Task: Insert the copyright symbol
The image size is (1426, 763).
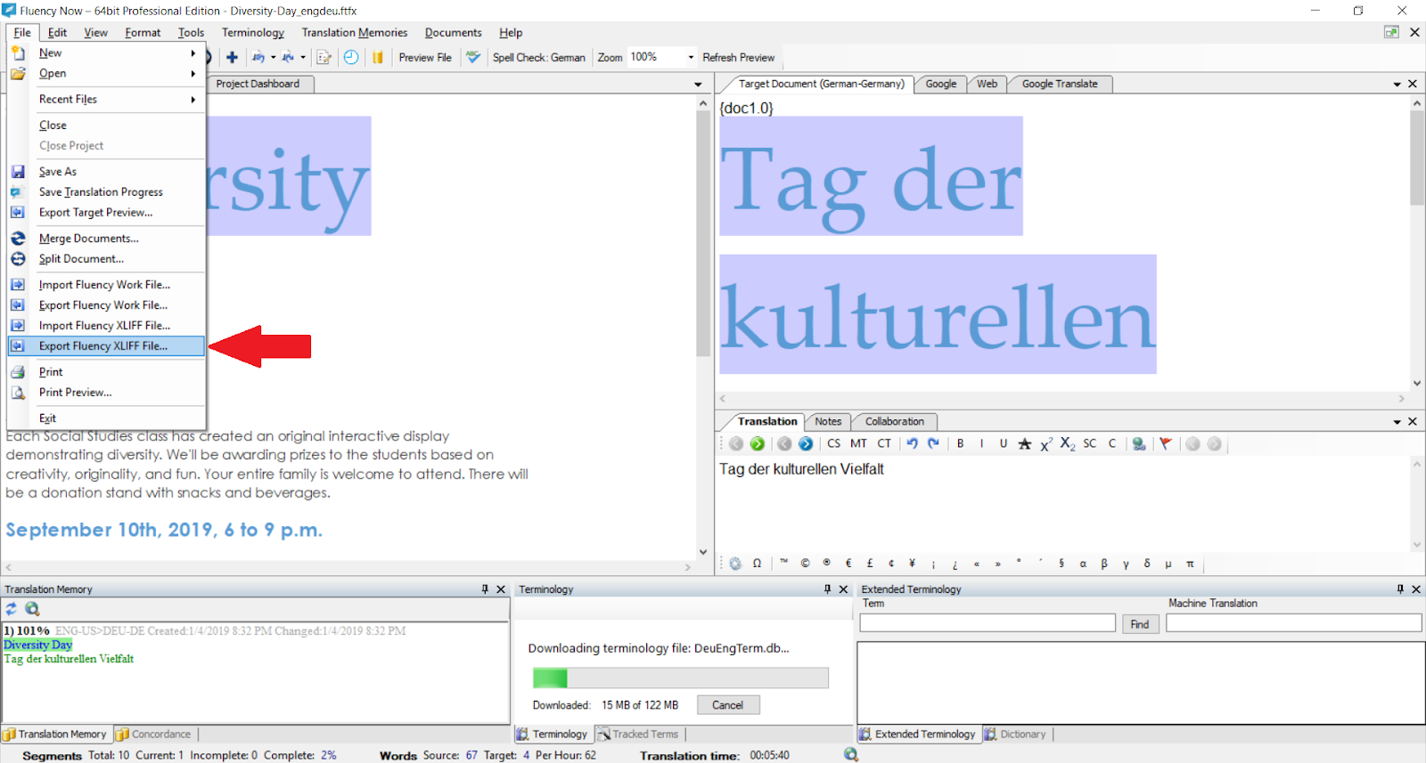Action: (805, 563)
